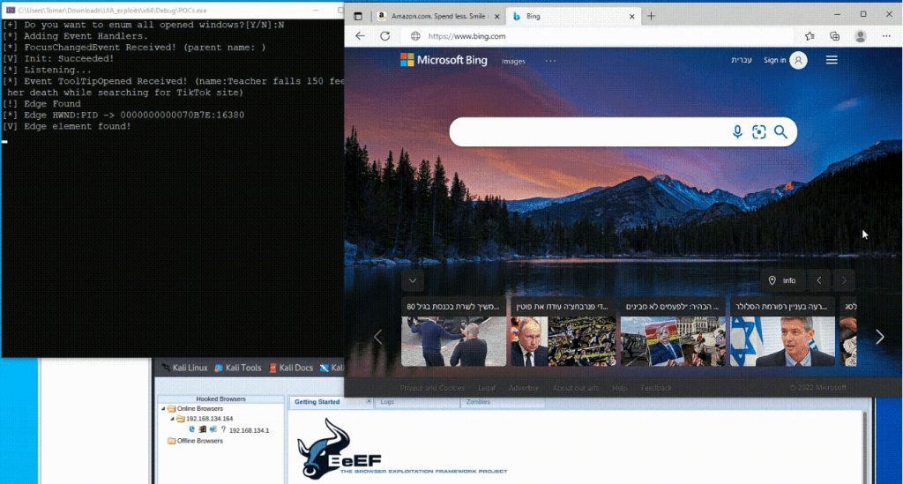Click the Bing magnifier search icon
Image resolution: width=903 pixels, height=484 pixels.
tap(780, 131)
